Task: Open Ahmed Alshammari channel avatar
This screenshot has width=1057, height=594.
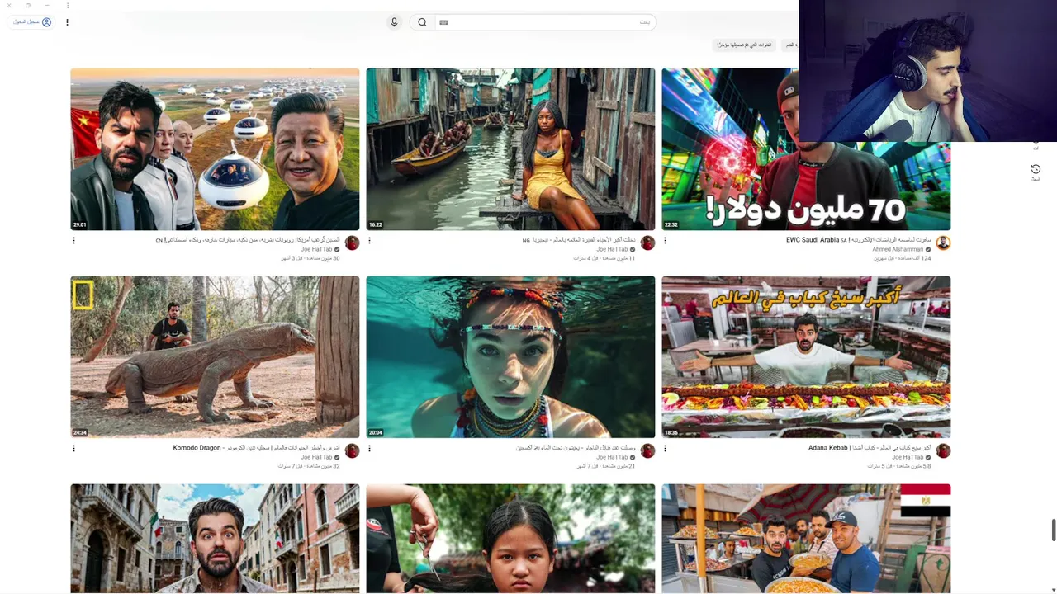Action: [943, 243]
